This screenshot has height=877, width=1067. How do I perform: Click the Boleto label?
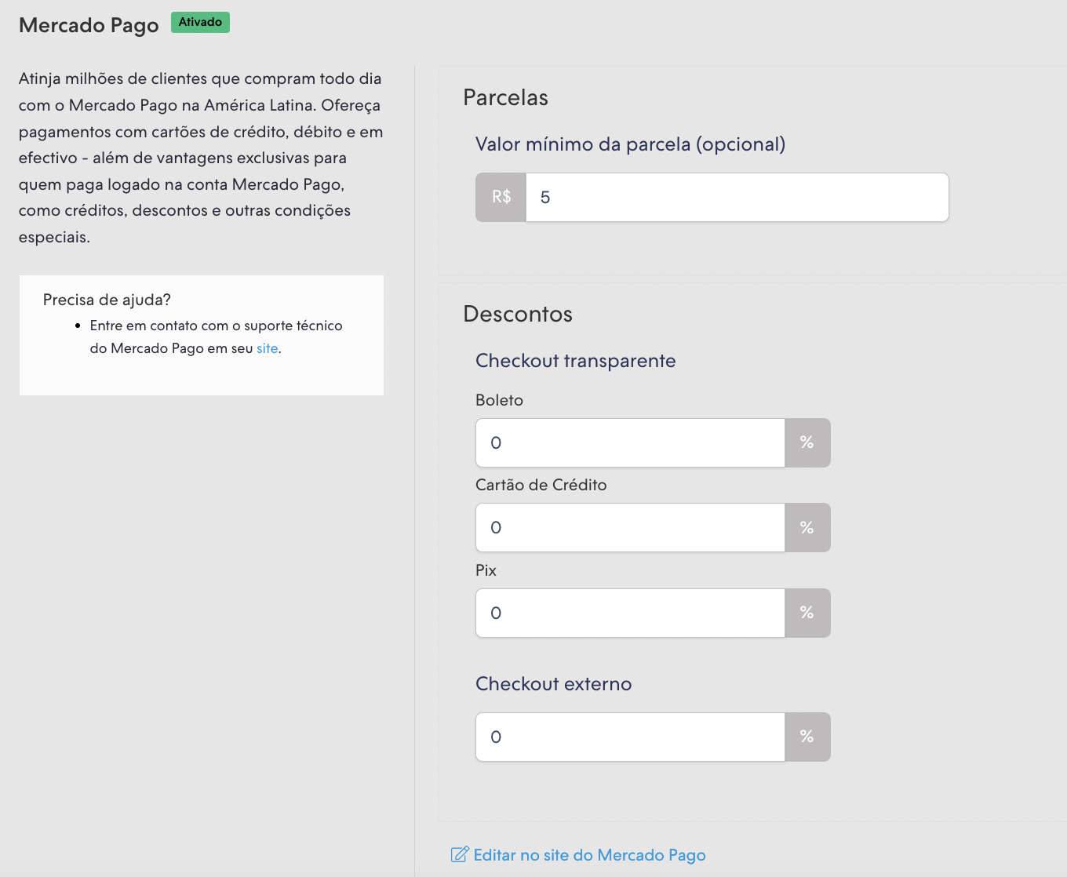pos(499,400)
